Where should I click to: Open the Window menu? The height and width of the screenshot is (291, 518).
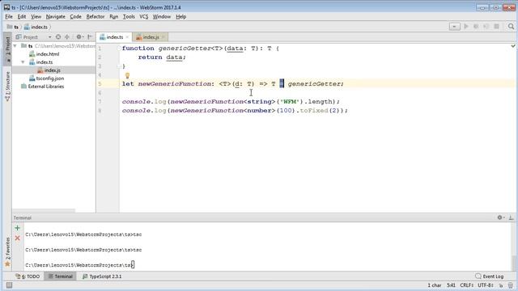[x=162, y=16]
